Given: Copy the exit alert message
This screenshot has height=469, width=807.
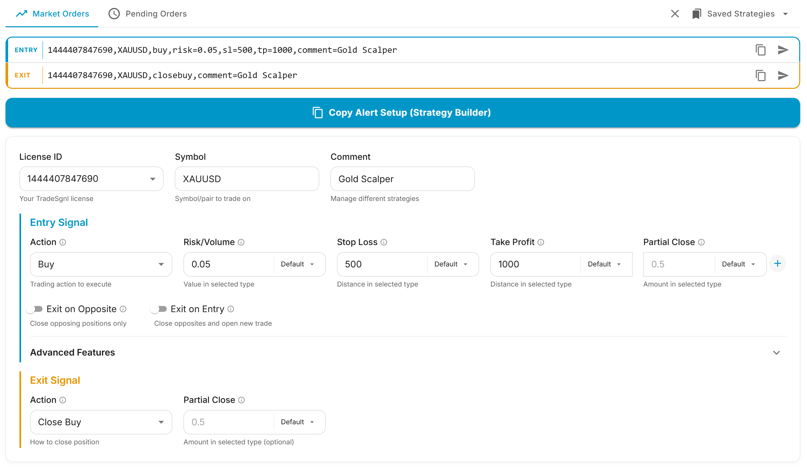Looking at the screenshot, I should pos(761,75).
